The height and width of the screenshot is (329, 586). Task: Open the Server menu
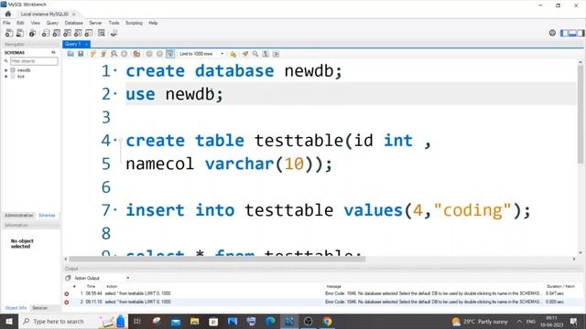click(x=95, y=23)
